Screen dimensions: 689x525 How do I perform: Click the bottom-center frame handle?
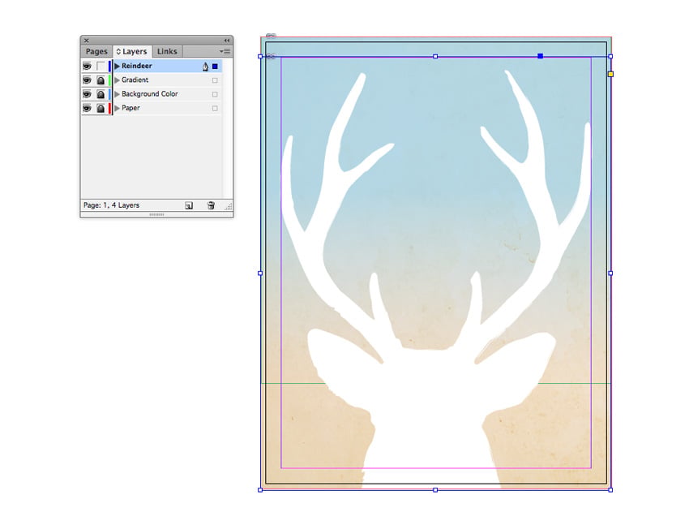tap(435, 490)
